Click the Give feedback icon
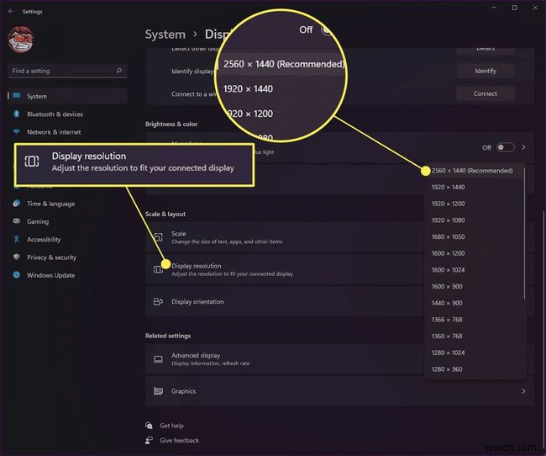 tap(149, 440)
